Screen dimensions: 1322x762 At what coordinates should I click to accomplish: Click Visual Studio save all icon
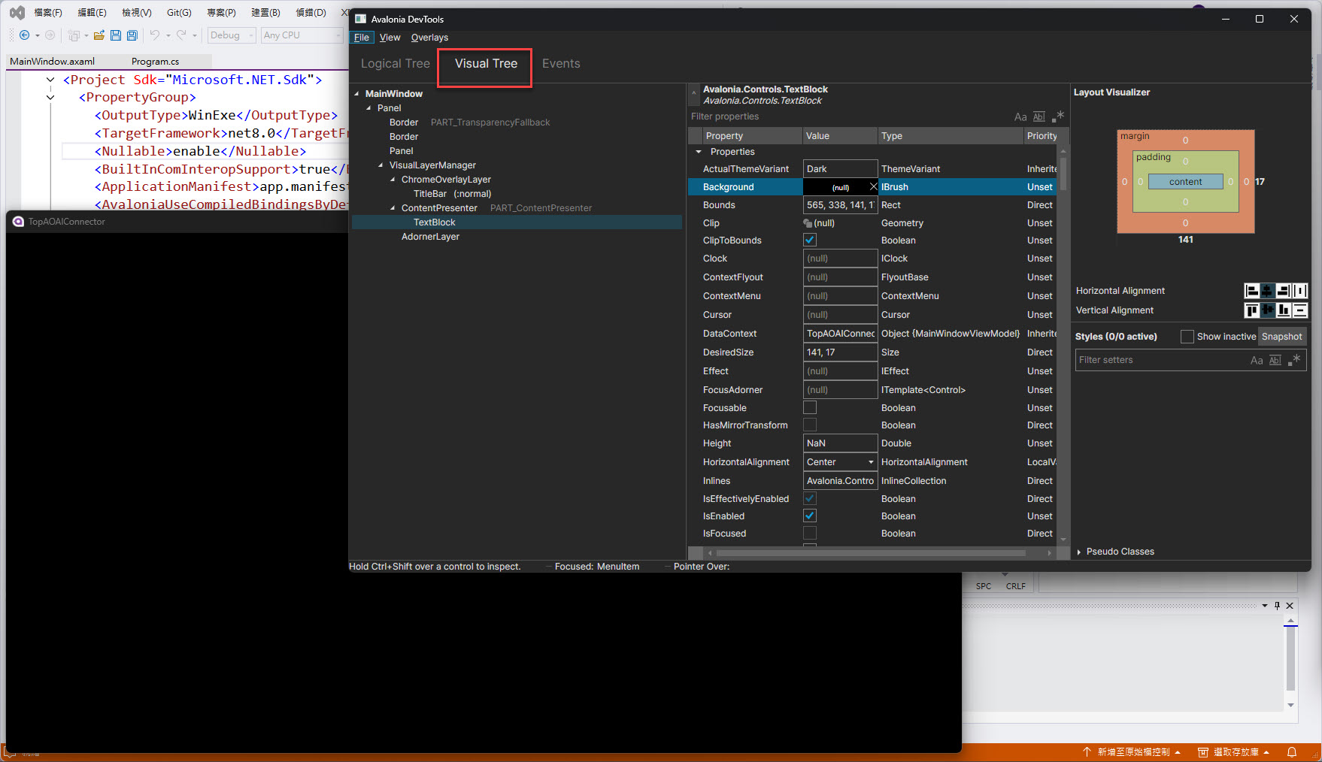point(132,35)
